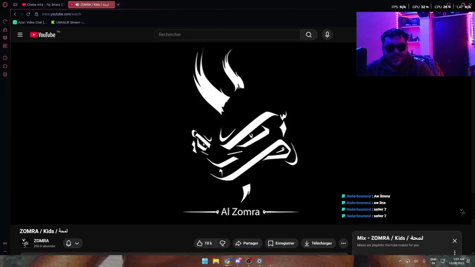
Task: Switch the ENG FR input language
Action: click(x=433, y=261)
